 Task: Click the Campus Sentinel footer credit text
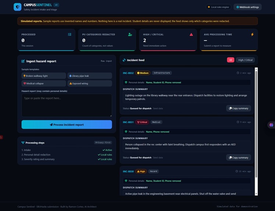[57, 207]
